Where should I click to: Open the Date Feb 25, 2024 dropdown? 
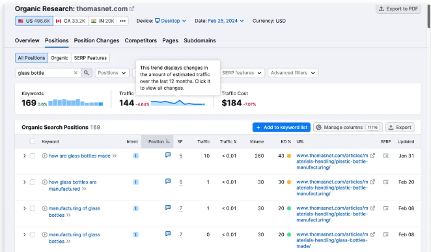226,21
